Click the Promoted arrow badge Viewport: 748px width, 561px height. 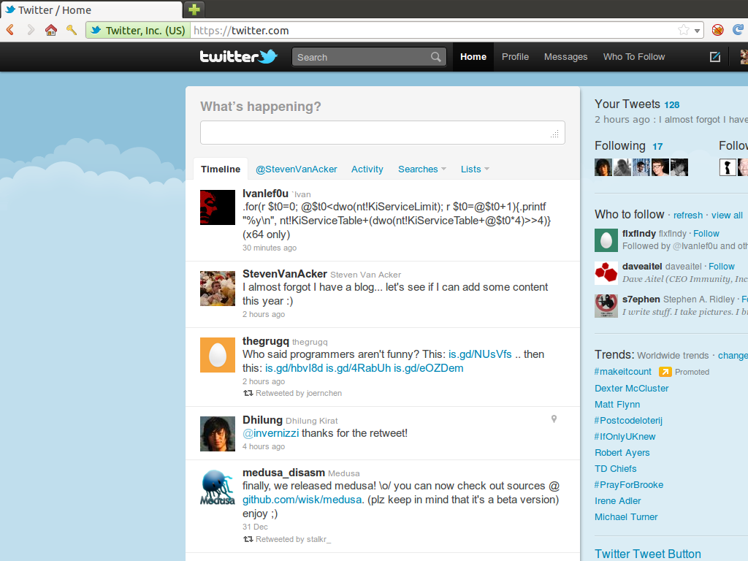click(x=665, y=372)
